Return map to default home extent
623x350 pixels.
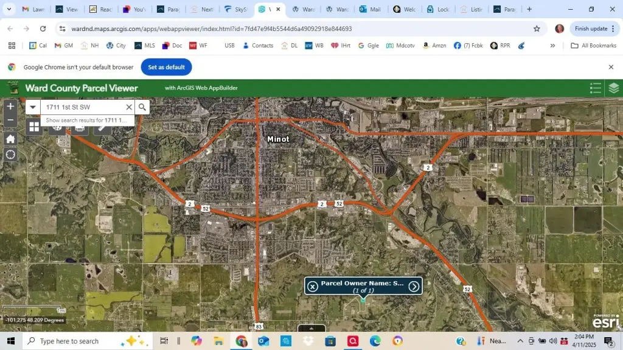[10, 139]
